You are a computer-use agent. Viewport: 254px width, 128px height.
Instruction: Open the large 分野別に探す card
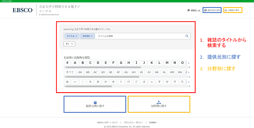pyautogui.click(x=159, y=104)
